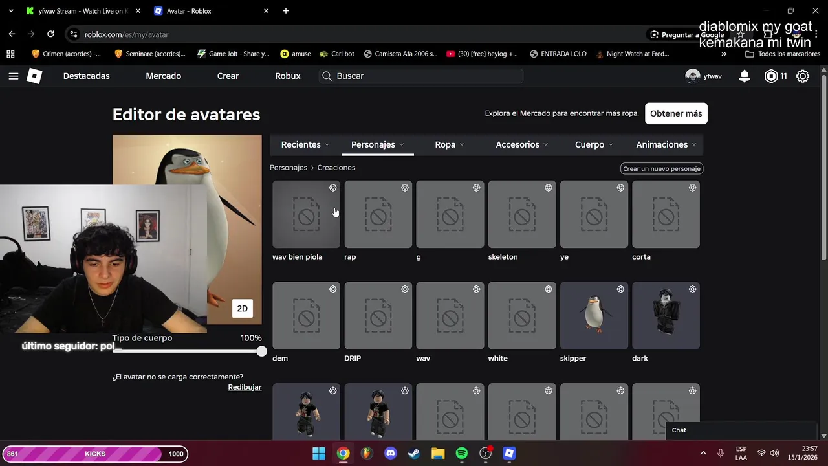Open settings gear on ye character
The height and width of the screenshot is (466, 828).
point(620,188)
